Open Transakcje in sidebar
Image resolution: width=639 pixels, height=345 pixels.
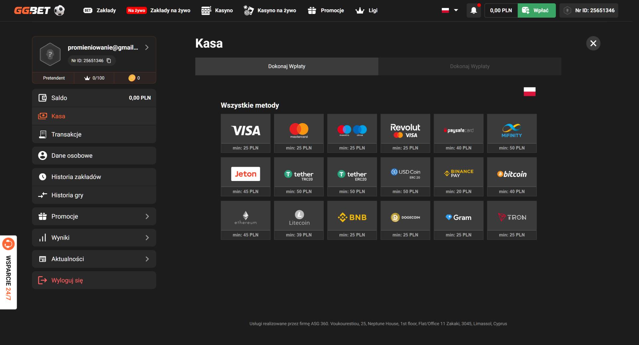pyautogui.click(x=94, y=134)
